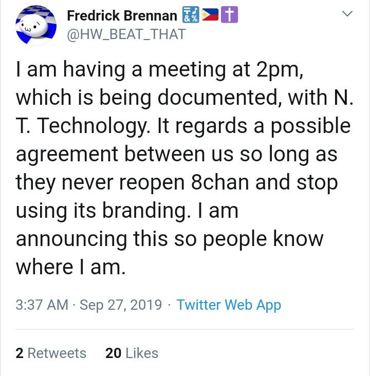Open the Fredrick Brennan display name link
The image size is (370, 376).
click(122, 16)
